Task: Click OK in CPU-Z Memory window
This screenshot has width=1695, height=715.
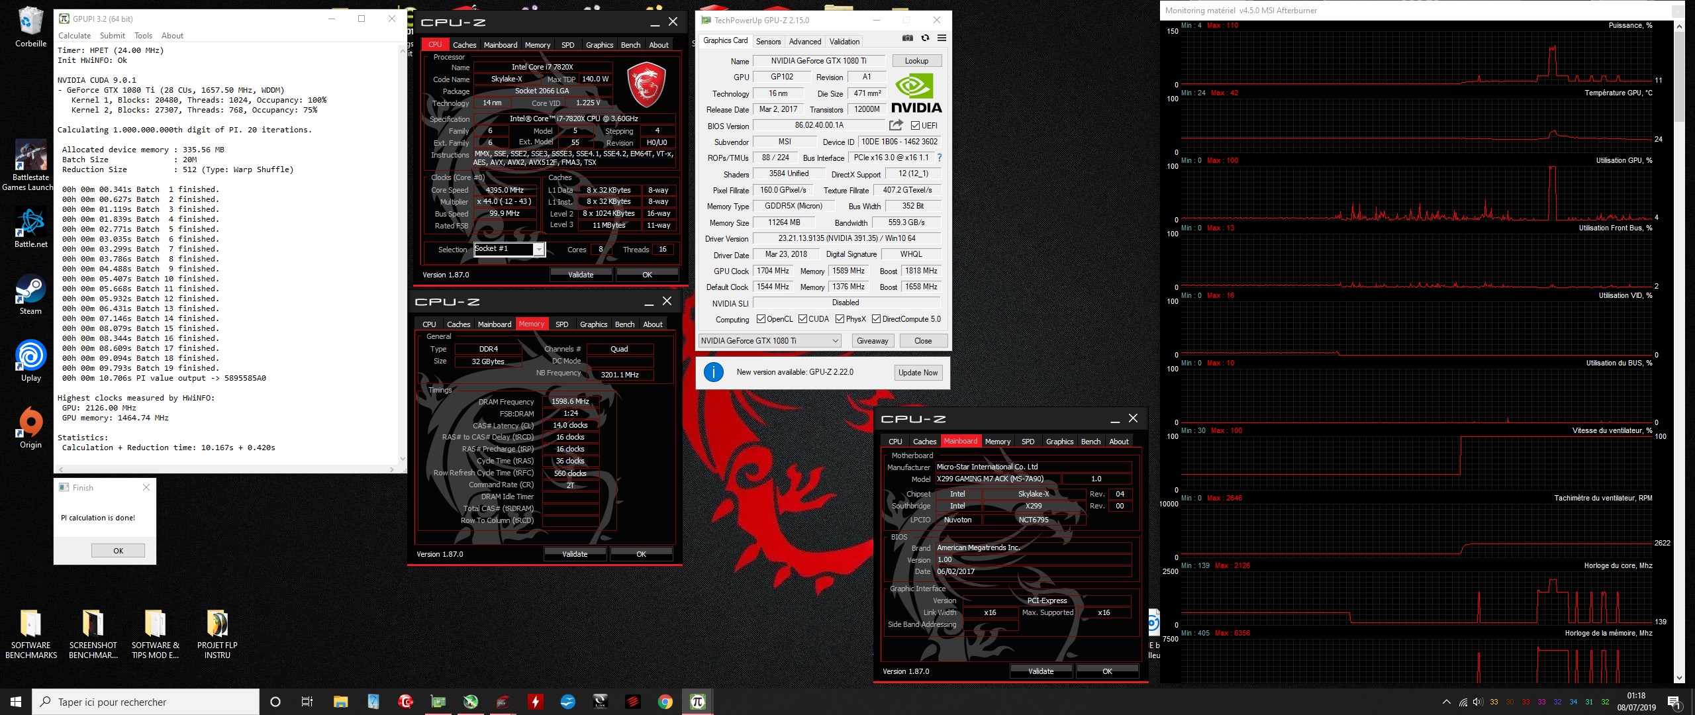Action: pos(641,554)
